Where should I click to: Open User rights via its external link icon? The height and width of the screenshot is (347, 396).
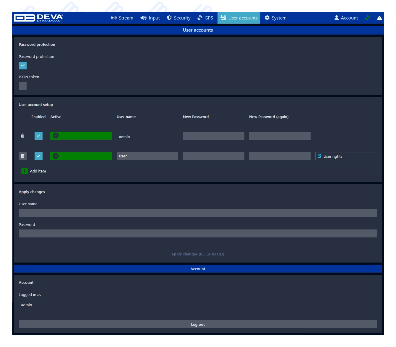(320, 156)
